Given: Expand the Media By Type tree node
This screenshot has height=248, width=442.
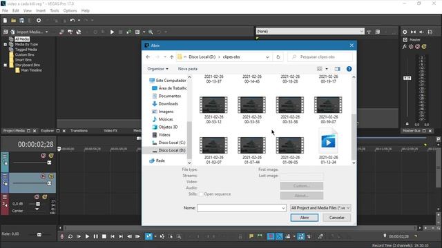Looking at the screenshot, I should [5, 44].
